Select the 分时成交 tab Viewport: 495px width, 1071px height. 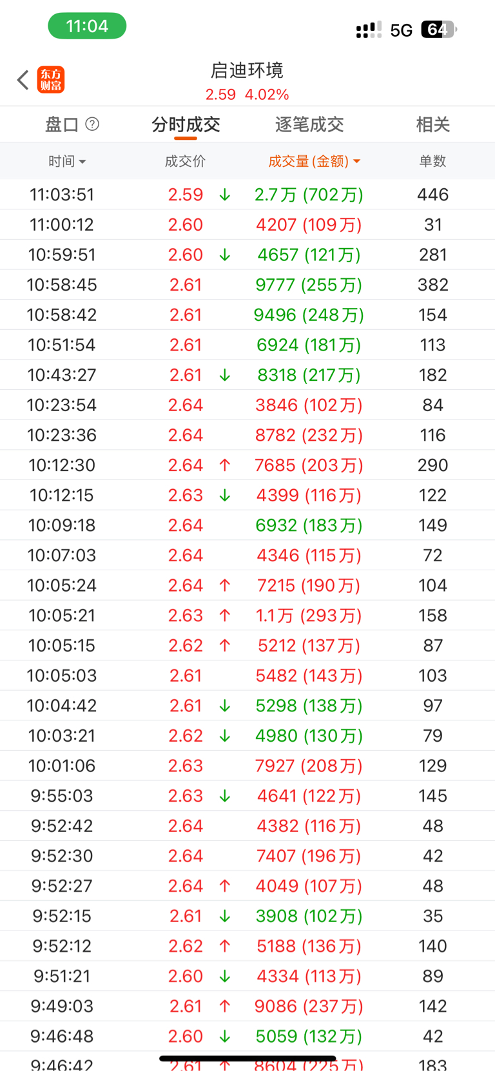pyautogui.click(x=186, y=124)
